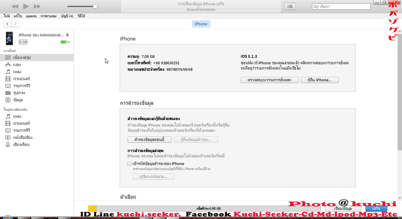Open เพลง music icon under on-device section
This screenshot has width=402, height=219.
pos(8,116)
